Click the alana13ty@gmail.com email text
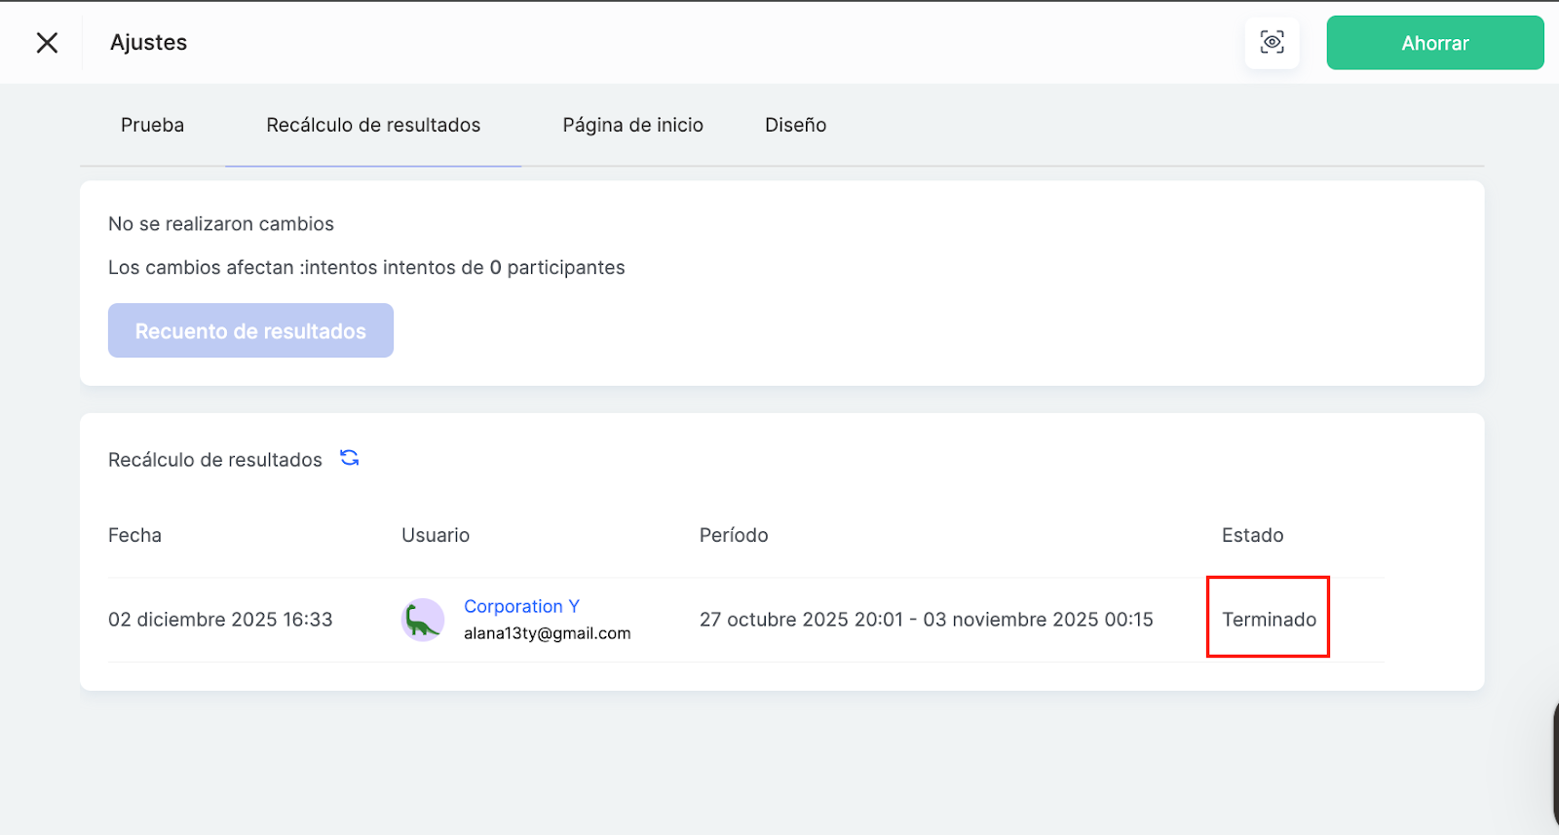 [x=547, y=633]
